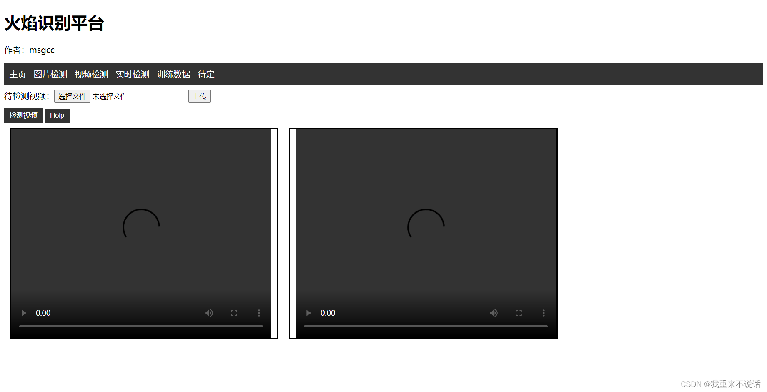Click the 上传 button
This screenshot has height=392, width=767.
(x=199, y=96)
